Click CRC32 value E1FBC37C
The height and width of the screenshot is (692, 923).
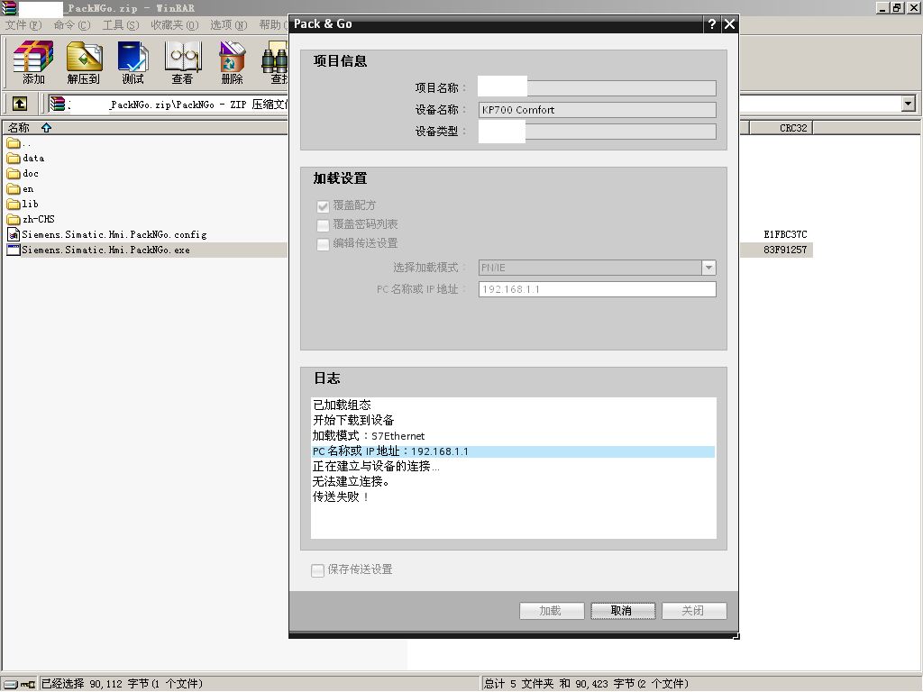[785, 235]
